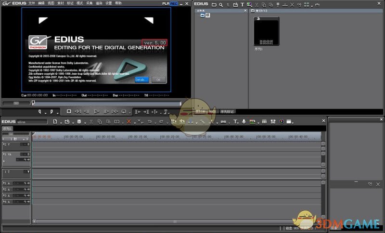Click the project name field in the timeline toolbar
The height and width of the screenshot is (233, 385).
point(32,122)
